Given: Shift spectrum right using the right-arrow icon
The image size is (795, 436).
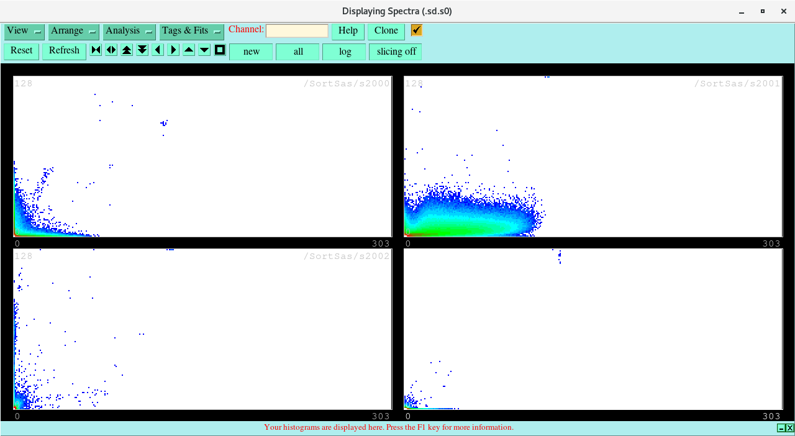Looking at the screenshot, I should pyautogui.click(x=173, y=50).
